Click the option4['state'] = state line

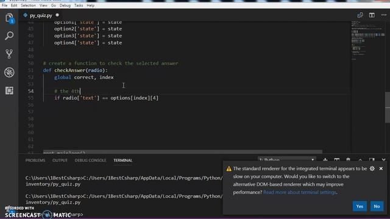88,43
